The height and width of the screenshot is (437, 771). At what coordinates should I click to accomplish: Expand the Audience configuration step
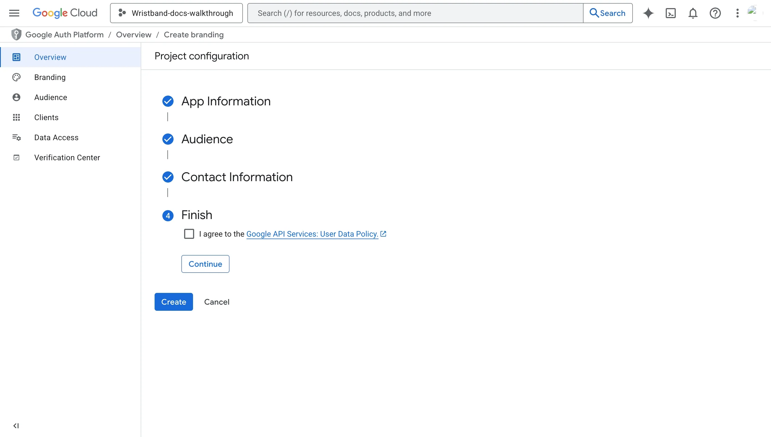pos(207,139)
